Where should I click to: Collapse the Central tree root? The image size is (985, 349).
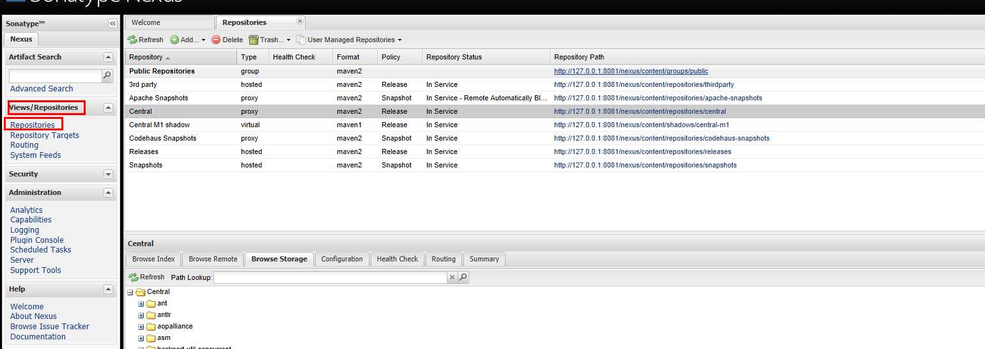[x=130, y=292]
